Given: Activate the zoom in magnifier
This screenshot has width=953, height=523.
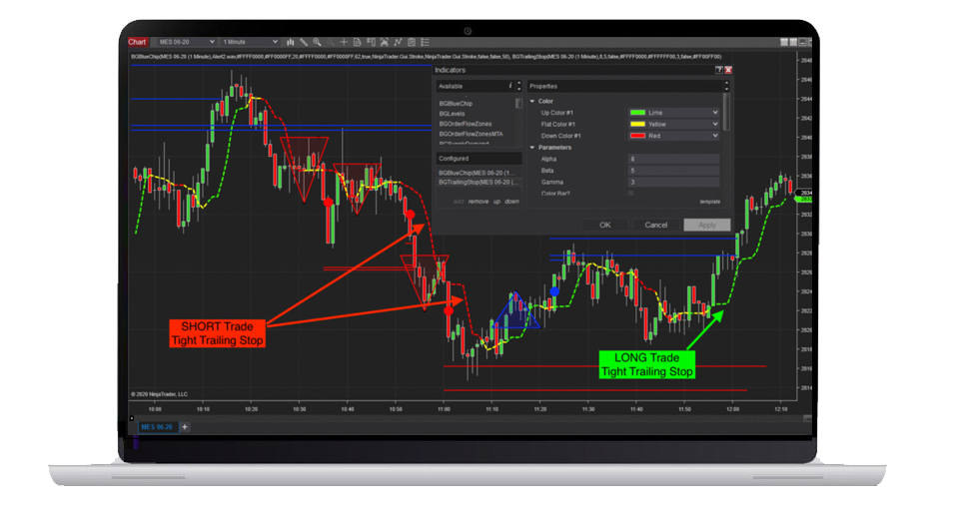Looking at the screenshot, I should click(x=318, y=42).
